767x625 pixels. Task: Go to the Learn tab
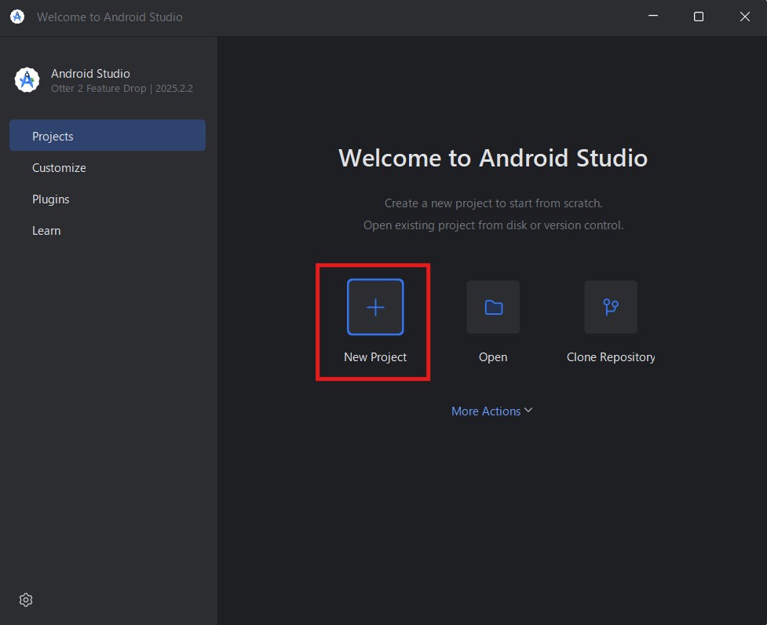(46, 231)
